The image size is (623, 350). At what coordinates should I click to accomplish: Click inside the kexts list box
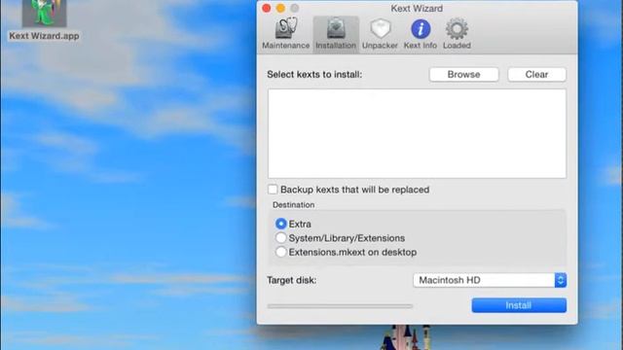click(x=417, y=133)
